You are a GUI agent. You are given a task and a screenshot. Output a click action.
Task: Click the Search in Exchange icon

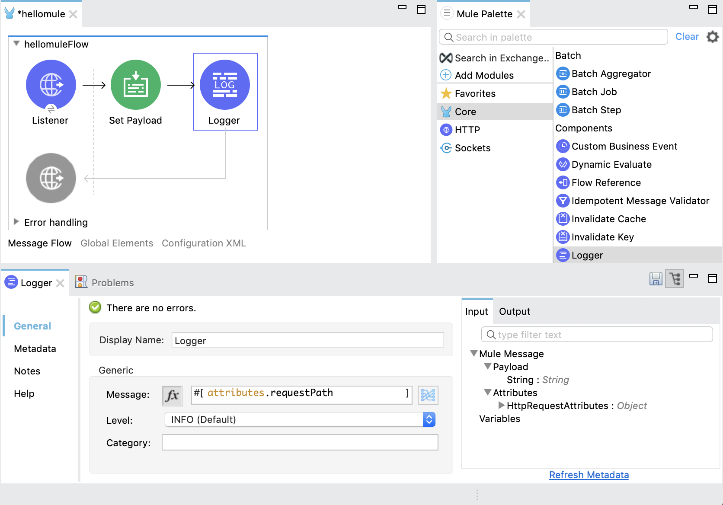pos(446,58)
